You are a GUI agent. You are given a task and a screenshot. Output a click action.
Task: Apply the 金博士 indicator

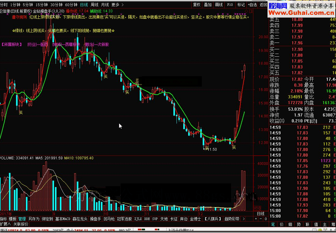click(x=195, y=219)
